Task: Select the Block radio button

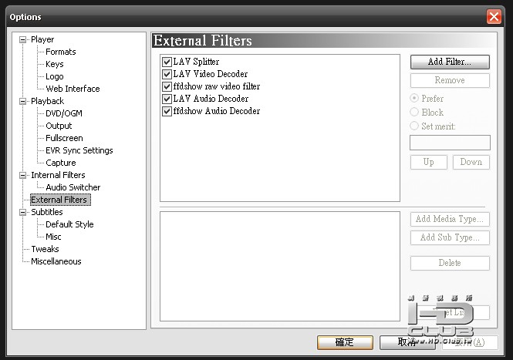Action: pyautogui.click(x=414, y=112)
